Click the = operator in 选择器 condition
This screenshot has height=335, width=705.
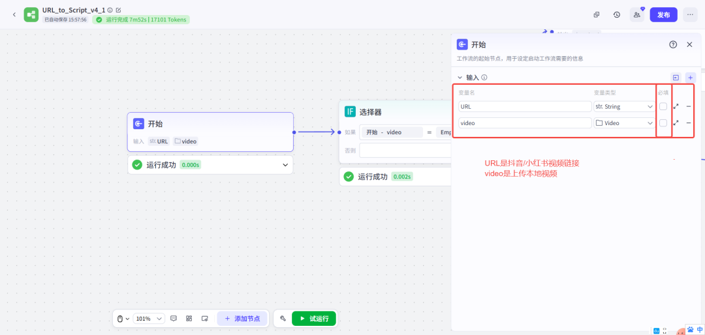coord(430,132)
